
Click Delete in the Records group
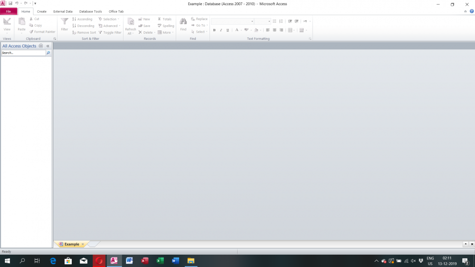[147, 32]
